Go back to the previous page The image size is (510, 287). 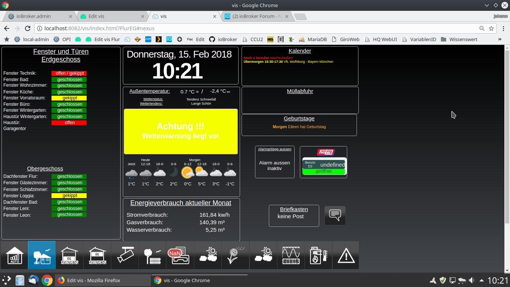tap(7, 28)
